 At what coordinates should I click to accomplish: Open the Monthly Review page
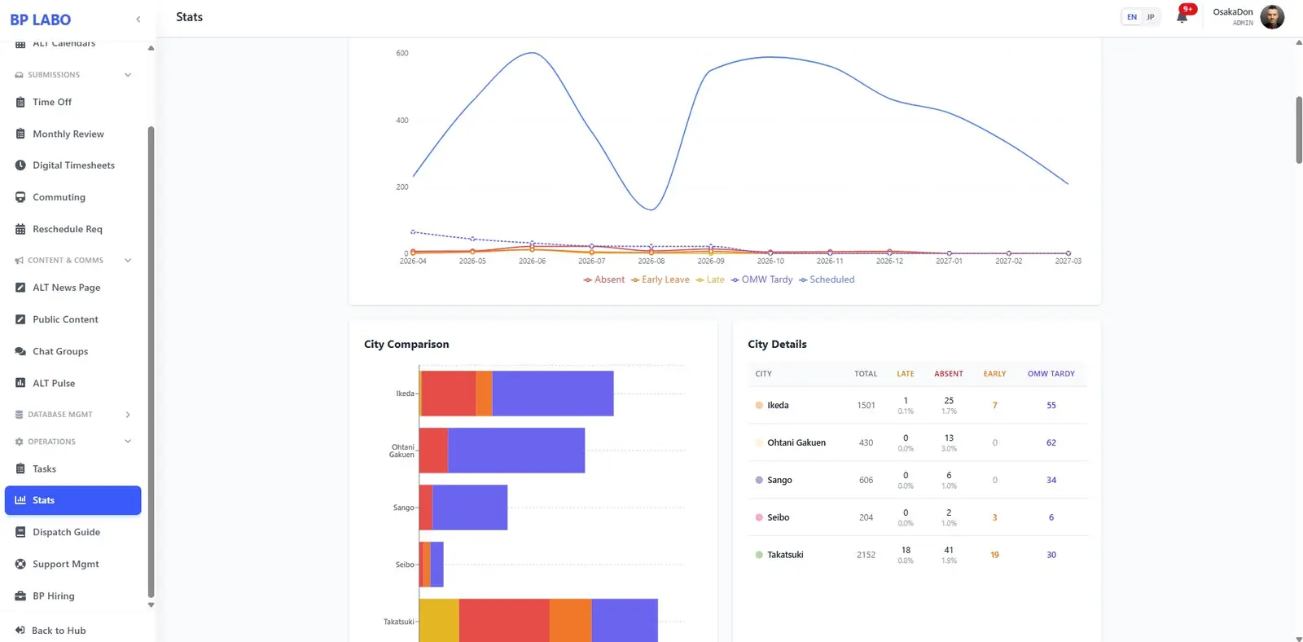point(73,134)
